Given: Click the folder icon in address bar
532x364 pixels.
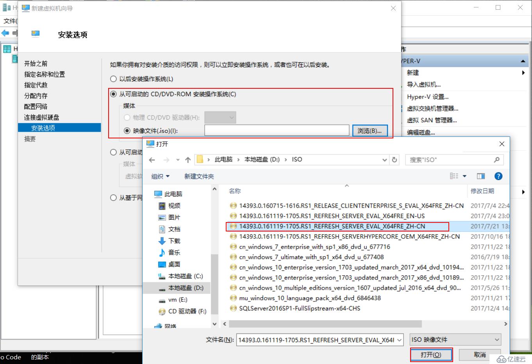Looking at the screenshot, I should [x=200, y=160].
